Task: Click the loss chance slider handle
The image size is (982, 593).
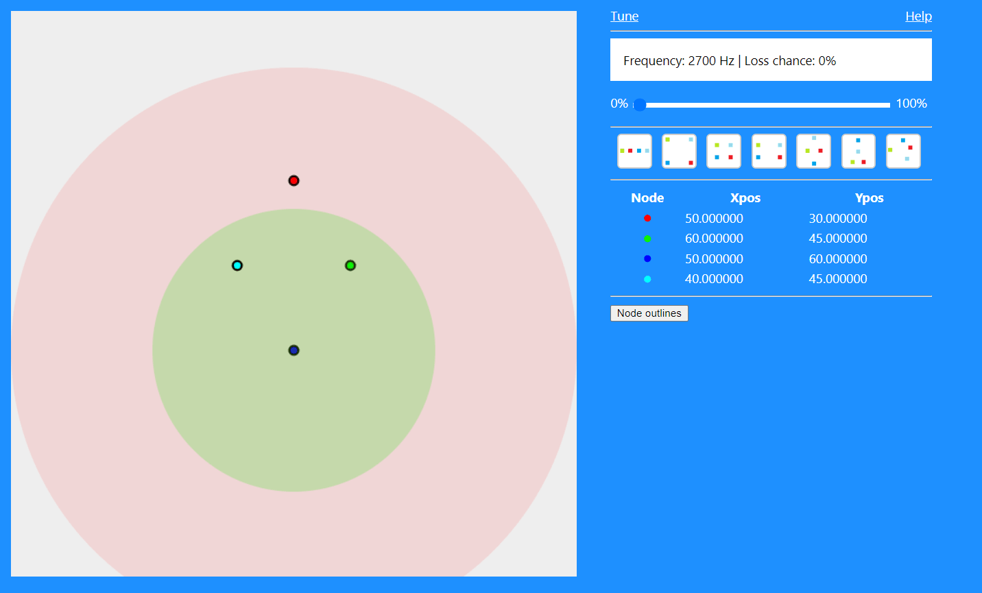Action: point(640,105)
